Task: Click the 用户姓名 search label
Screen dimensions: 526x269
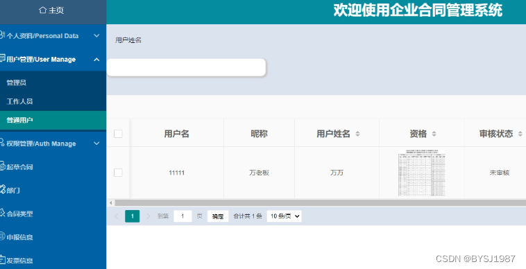Action: pos(128,40)
